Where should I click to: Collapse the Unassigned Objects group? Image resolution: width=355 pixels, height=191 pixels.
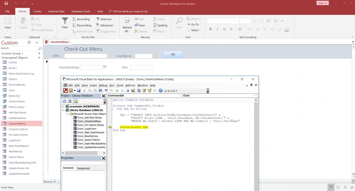click(x=39, y=58)
